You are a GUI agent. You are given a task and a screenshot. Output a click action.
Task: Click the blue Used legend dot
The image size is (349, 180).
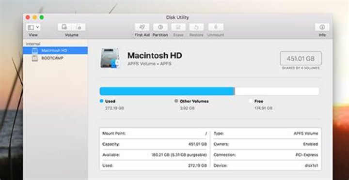pos(101,101)
